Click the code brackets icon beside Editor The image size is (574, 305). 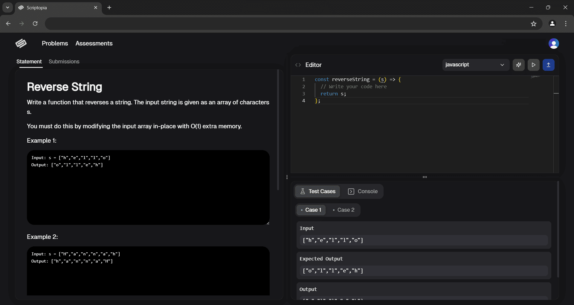pyautogui.click(x=298, y=65)
